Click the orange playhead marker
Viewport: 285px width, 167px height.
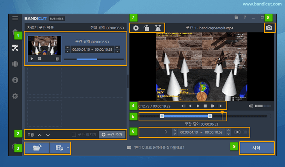pyautogui.click(x=222, y=112)
